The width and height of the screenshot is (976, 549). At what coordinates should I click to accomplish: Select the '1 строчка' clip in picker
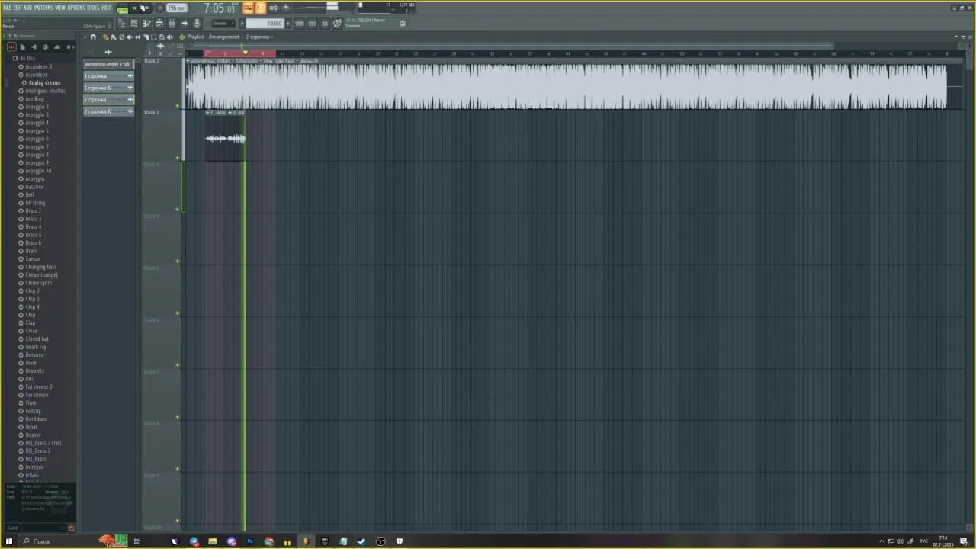coord(108,76)
